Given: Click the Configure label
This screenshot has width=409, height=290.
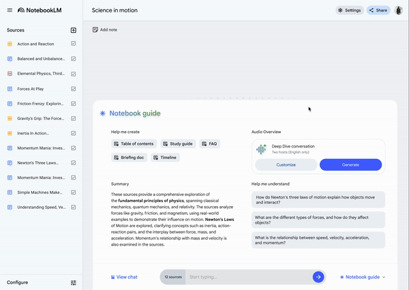Looking at the screenshot, I should 17,282.
